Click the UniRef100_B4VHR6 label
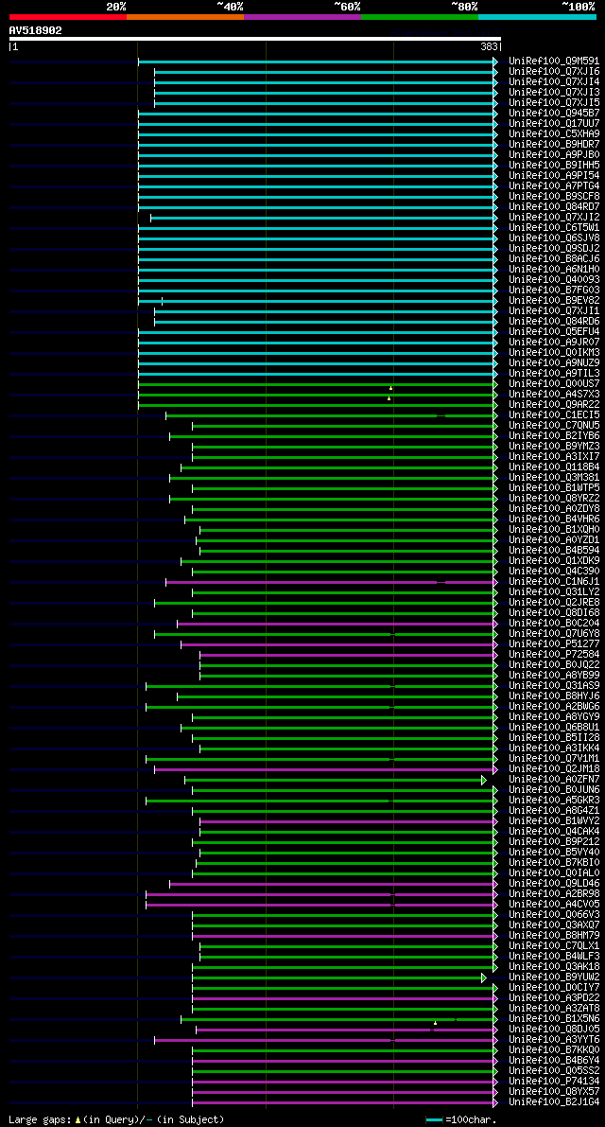 pos(553,519)
